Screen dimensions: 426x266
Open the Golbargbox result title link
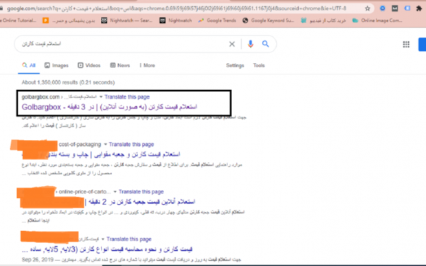tap(109, 107)
